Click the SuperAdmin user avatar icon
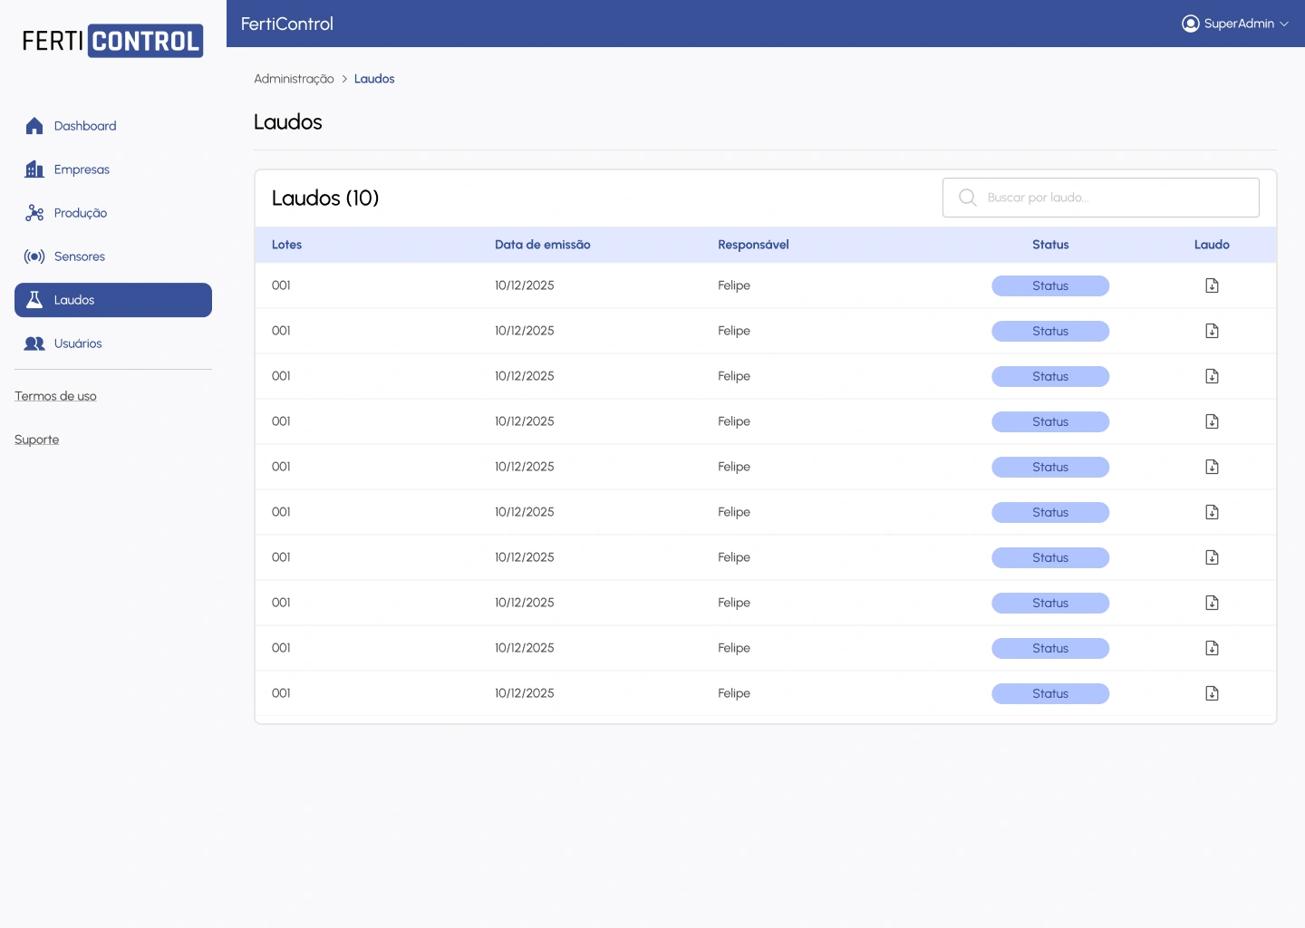The height and width of the screenshot is (928, 1305). click(1190, 24)
